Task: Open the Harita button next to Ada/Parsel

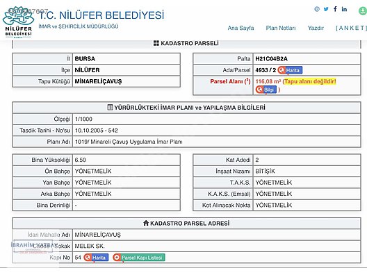Action: point(290,70)
